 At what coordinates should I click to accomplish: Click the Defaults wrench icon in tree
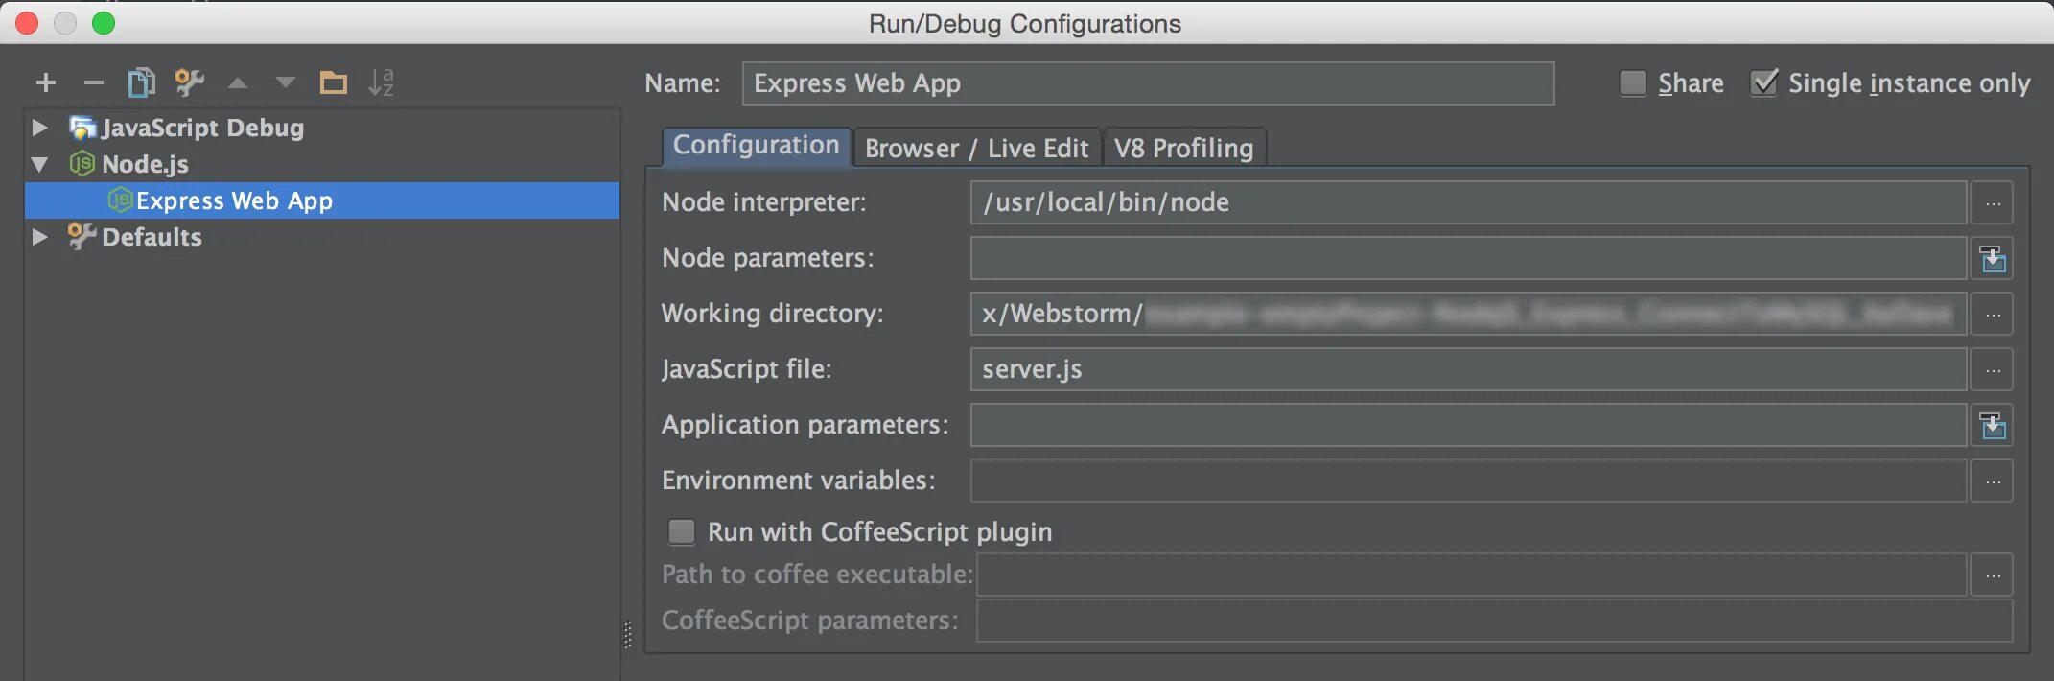82,236
